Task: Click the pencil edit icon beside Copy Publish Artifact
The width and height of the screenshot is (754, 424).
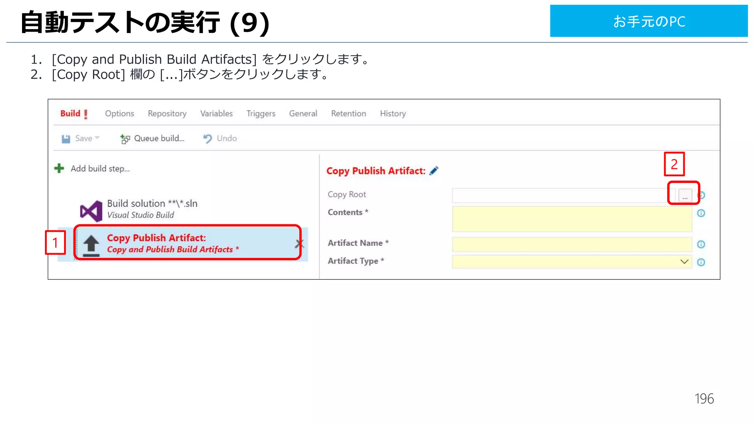Action: click(434, 171)
